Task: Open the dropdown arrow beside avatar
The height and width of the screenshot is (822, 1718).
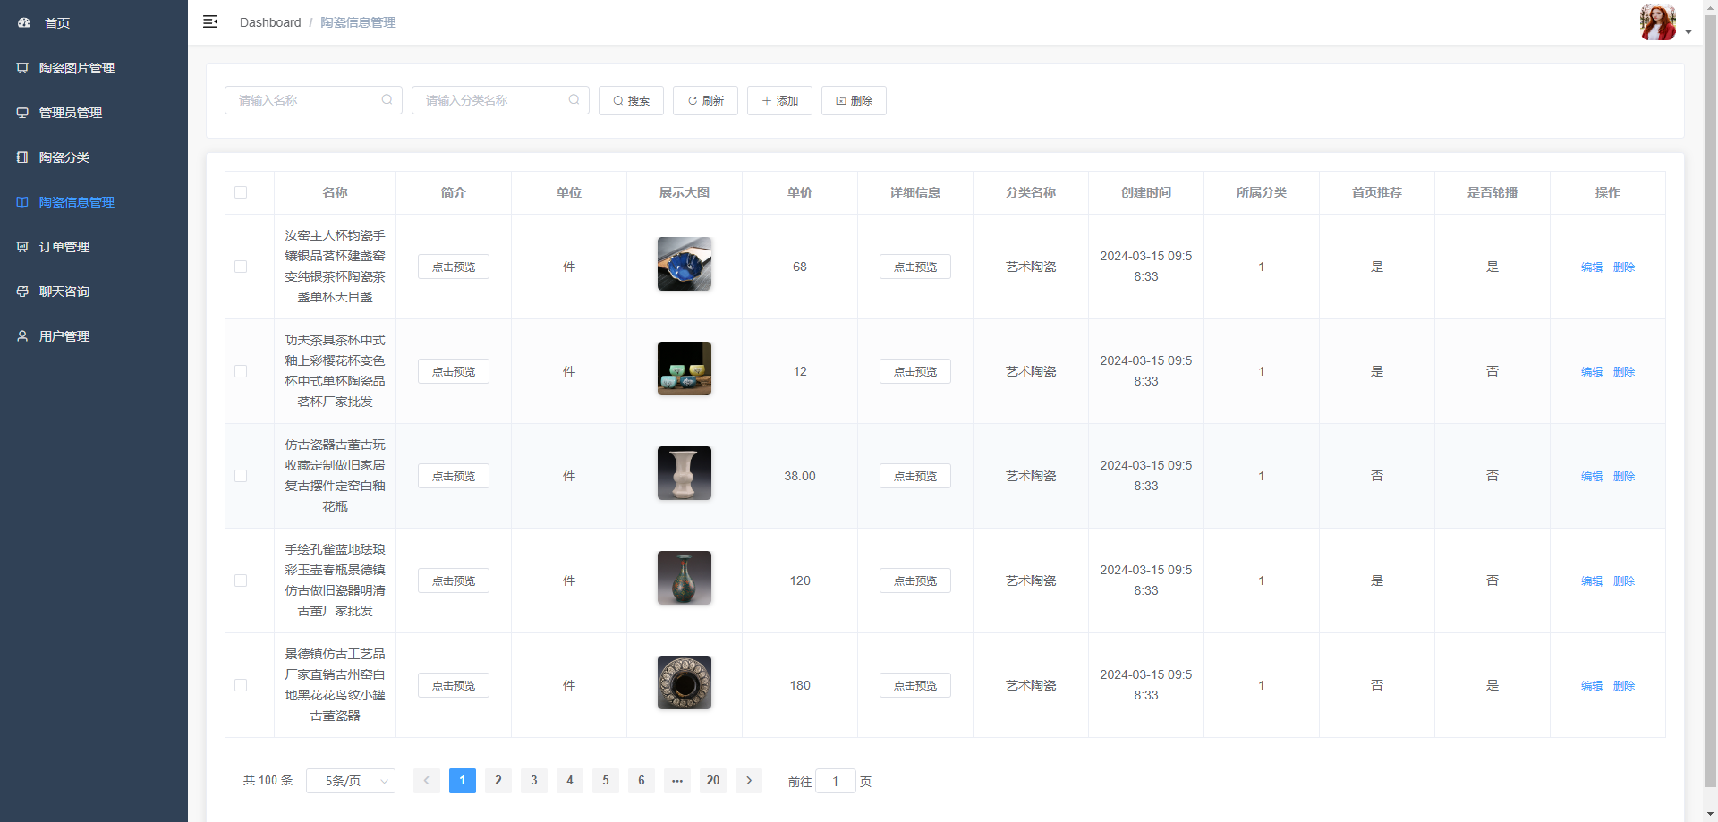Action: 1688,32
